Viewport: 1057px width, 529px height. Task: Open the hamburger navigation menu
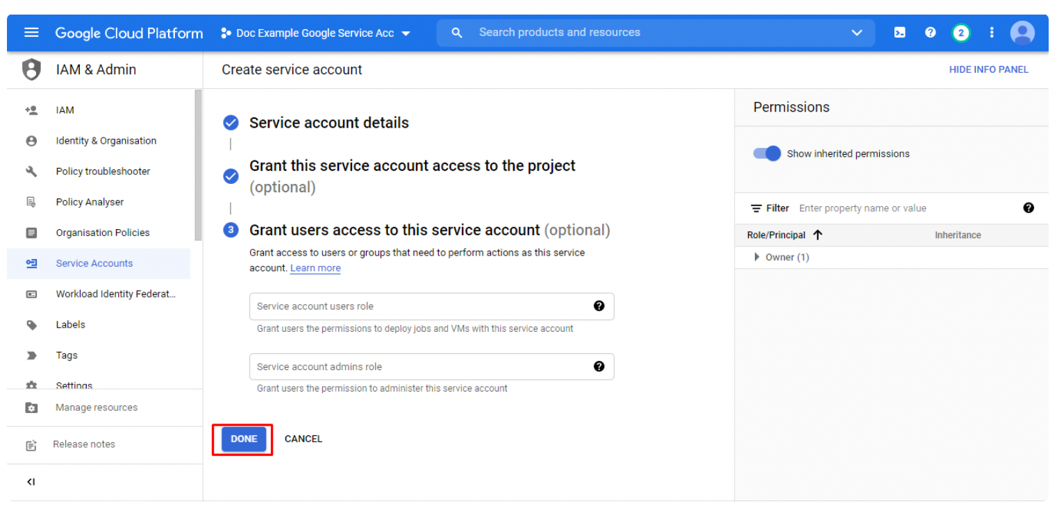(31, 33)
